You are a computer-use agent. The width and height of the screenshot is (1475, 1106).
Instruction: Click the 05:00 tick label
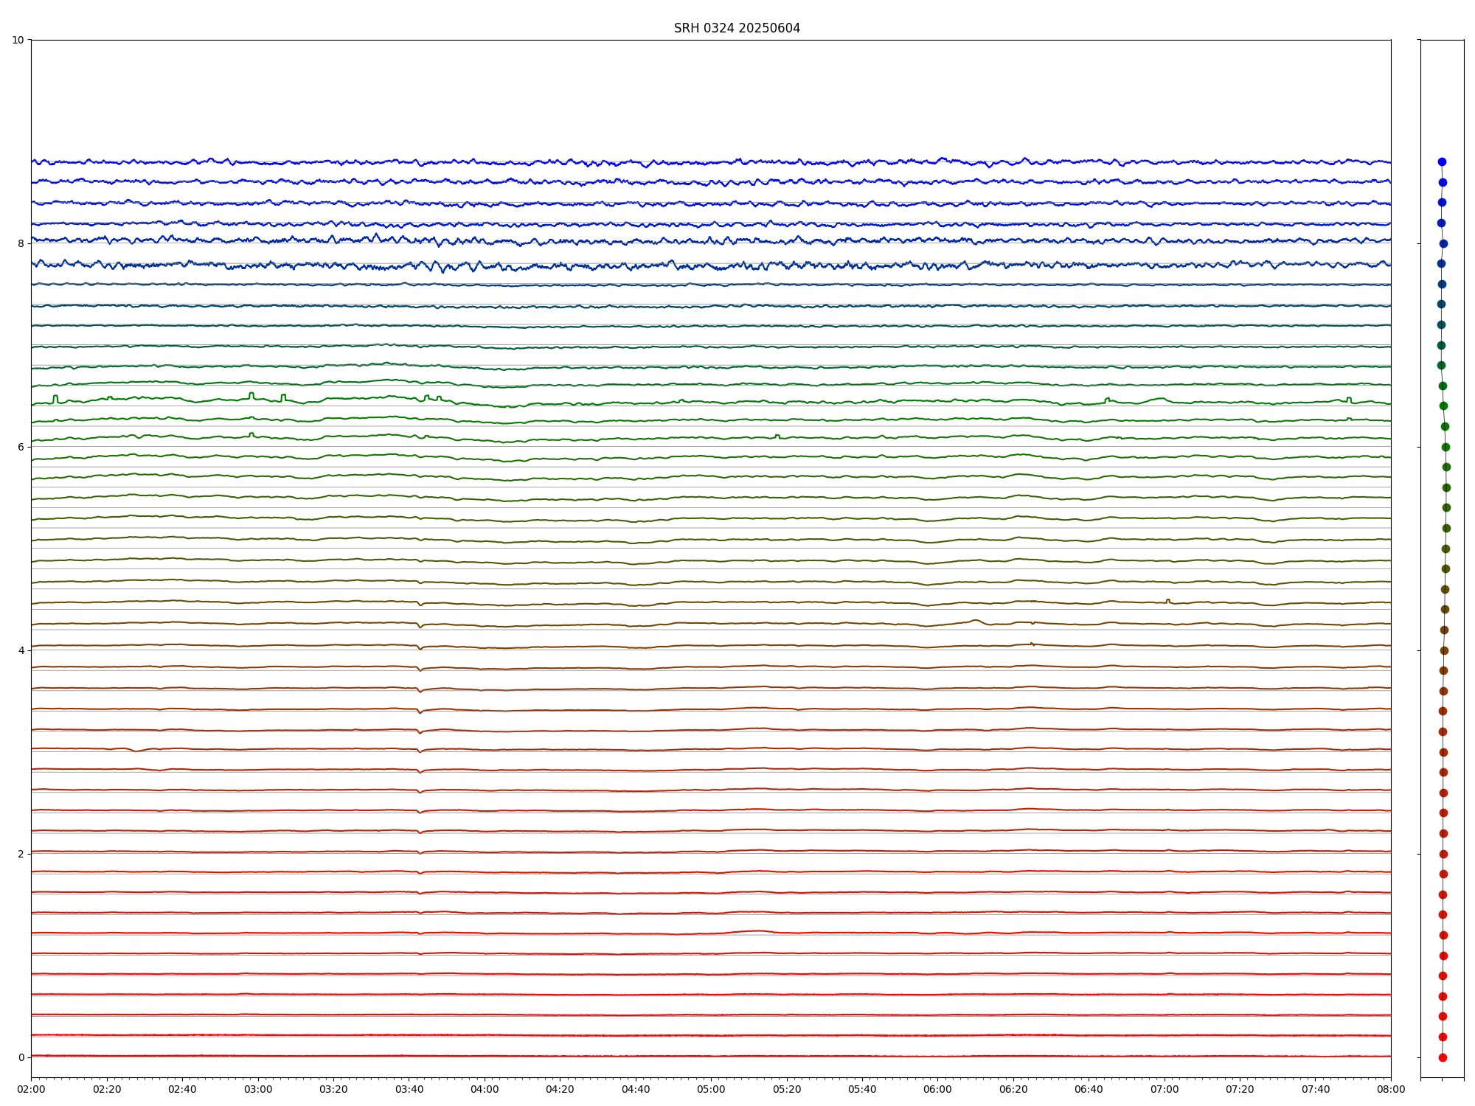point(711,1089)
